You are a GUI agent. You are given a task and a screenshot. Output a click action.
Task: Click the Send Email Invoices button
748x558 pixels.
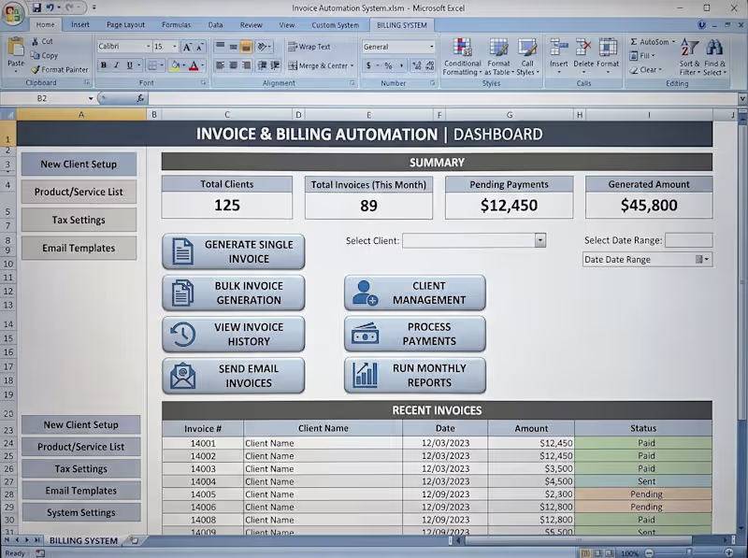233,376
